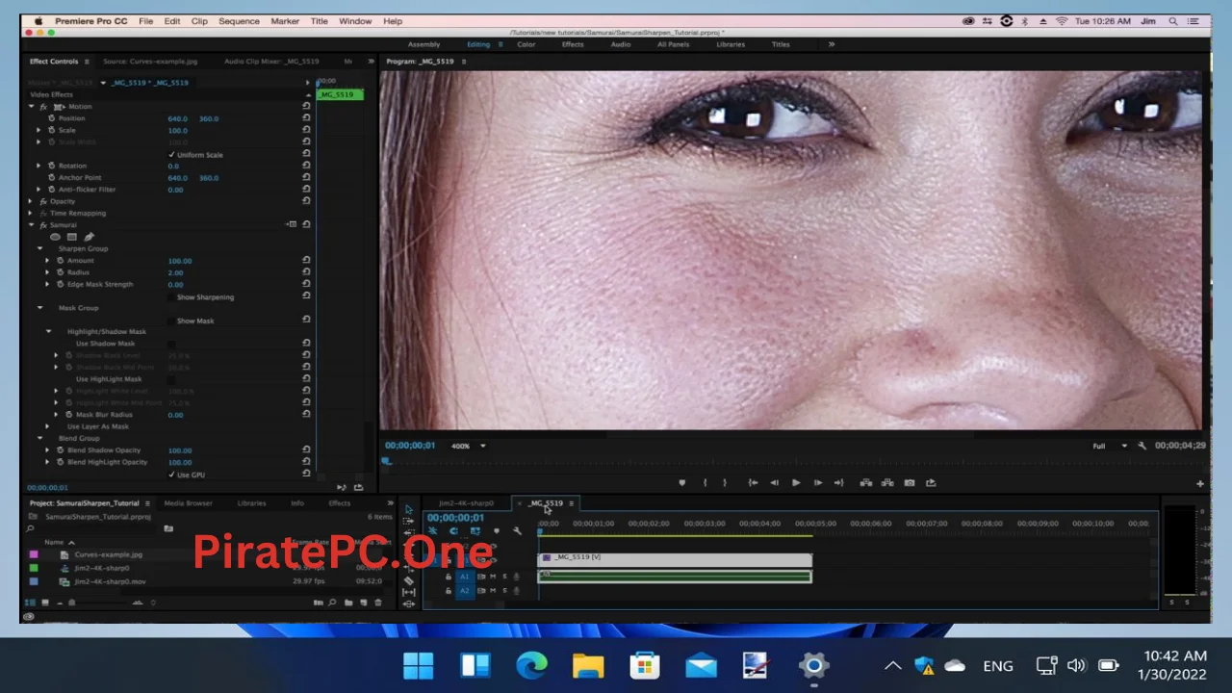Screen dimensions: 1232x693
Task: Go to Out point in Program monitor
Action: pos(838,483)
